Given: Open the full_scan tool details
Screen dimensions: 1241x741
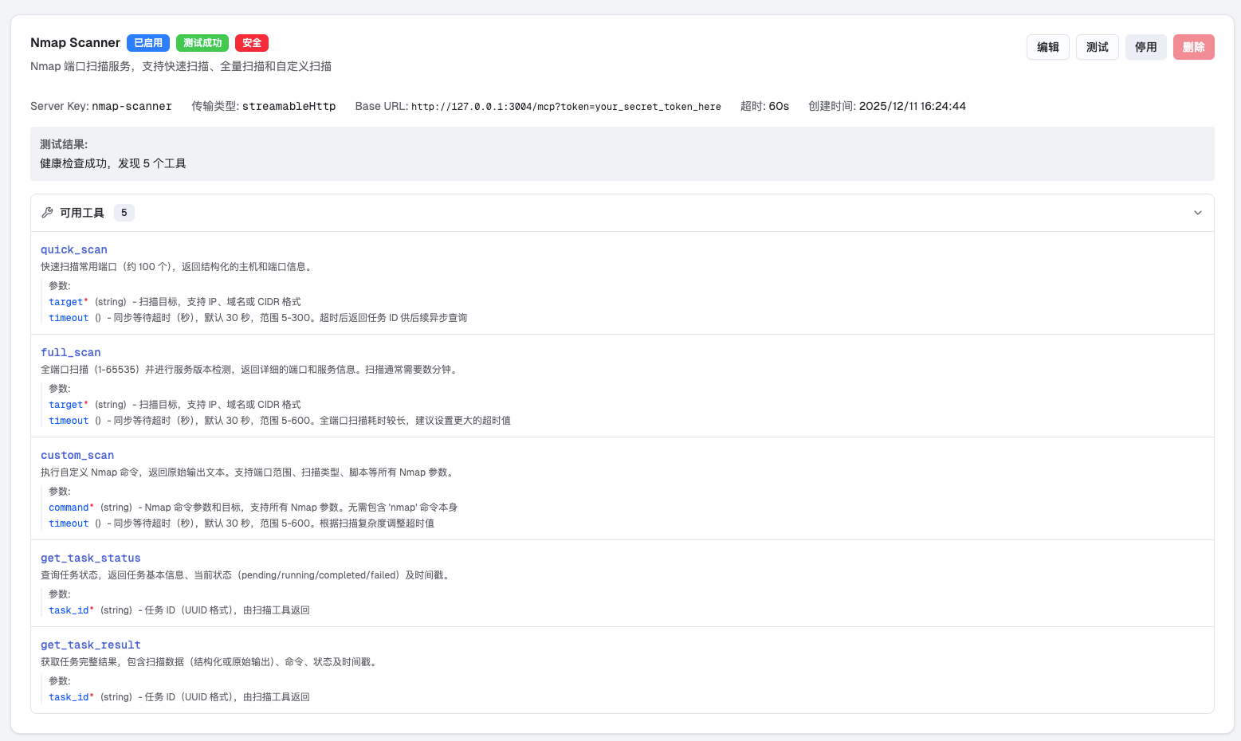Looking at the screenshot, I should pyautogui.click(x=70, y=352).
